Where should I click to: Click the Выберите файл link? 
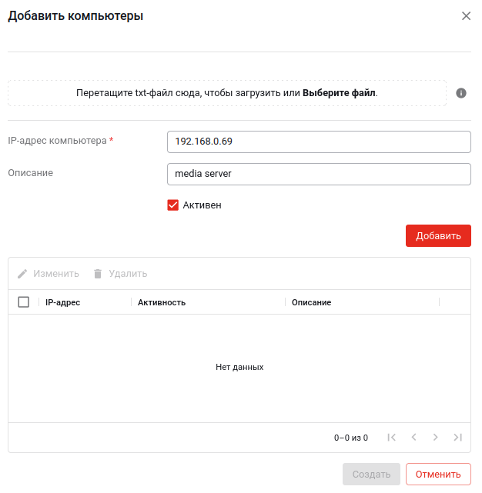coord(339,93)
